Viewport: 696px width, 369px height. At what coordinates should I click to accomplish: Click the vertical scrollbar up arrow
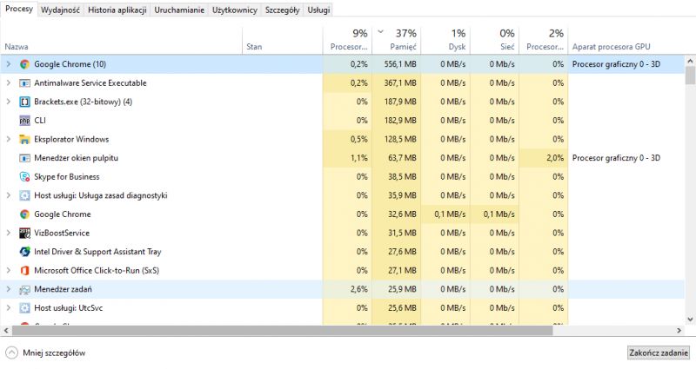(x=690, y=61)
